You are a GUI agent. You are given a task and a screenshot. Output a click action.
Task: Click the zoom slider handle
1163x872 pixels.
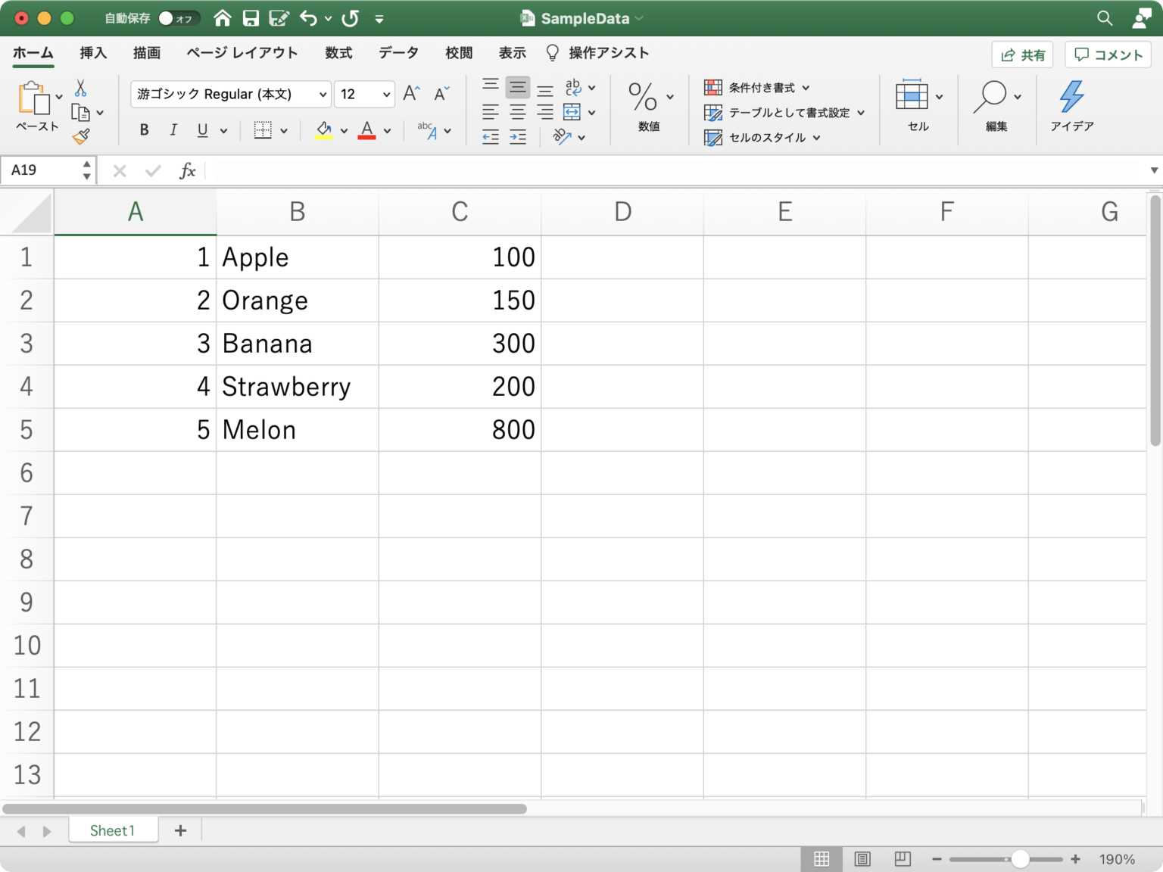click(x=1020, y=859)
